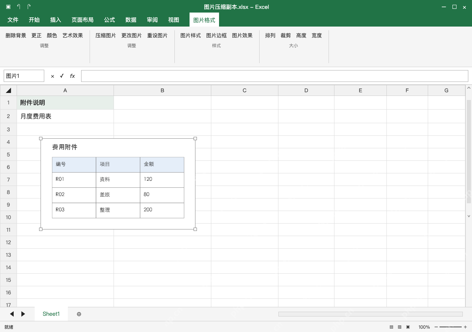Open the 文件 menu tab

[13, 20]
